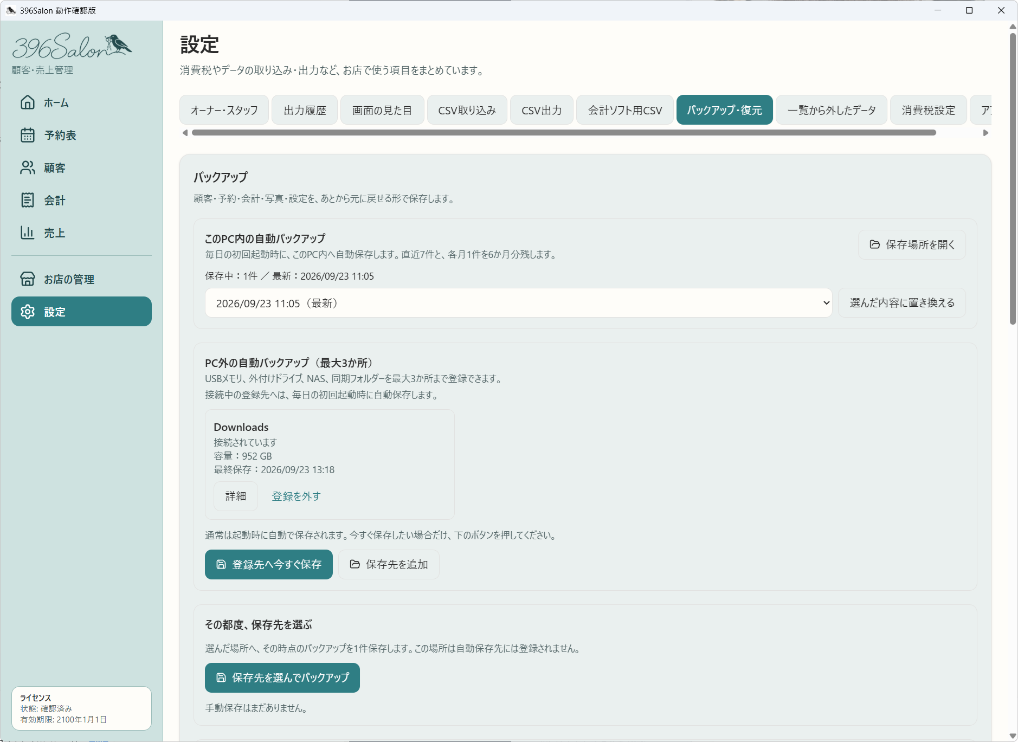Click the horizontal tab scrollbar thumb
Viewport: 1018px width, 742px height.
pyautogui.click(x=564, y=133)
